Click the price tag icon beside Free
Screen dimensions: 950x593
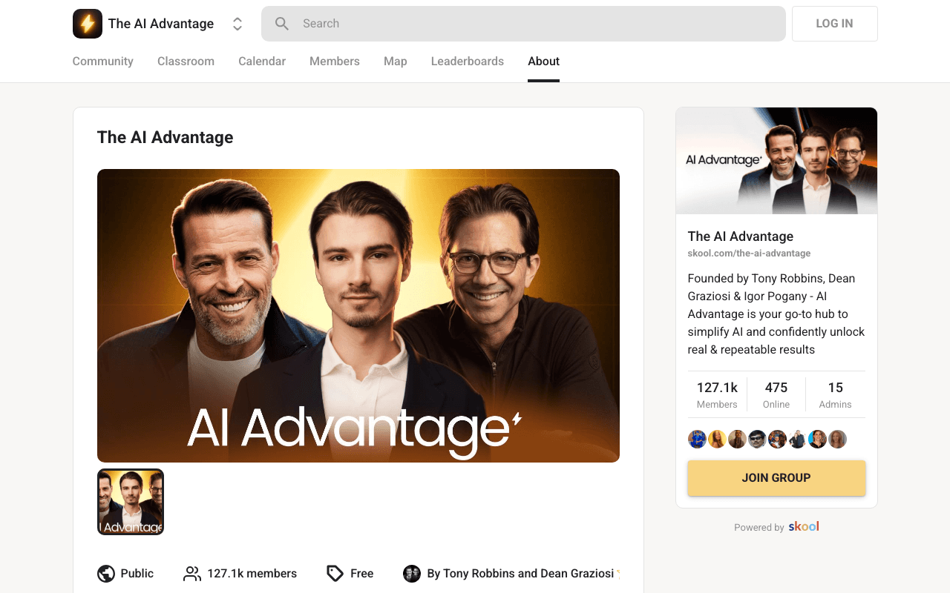tap(335, 574)
